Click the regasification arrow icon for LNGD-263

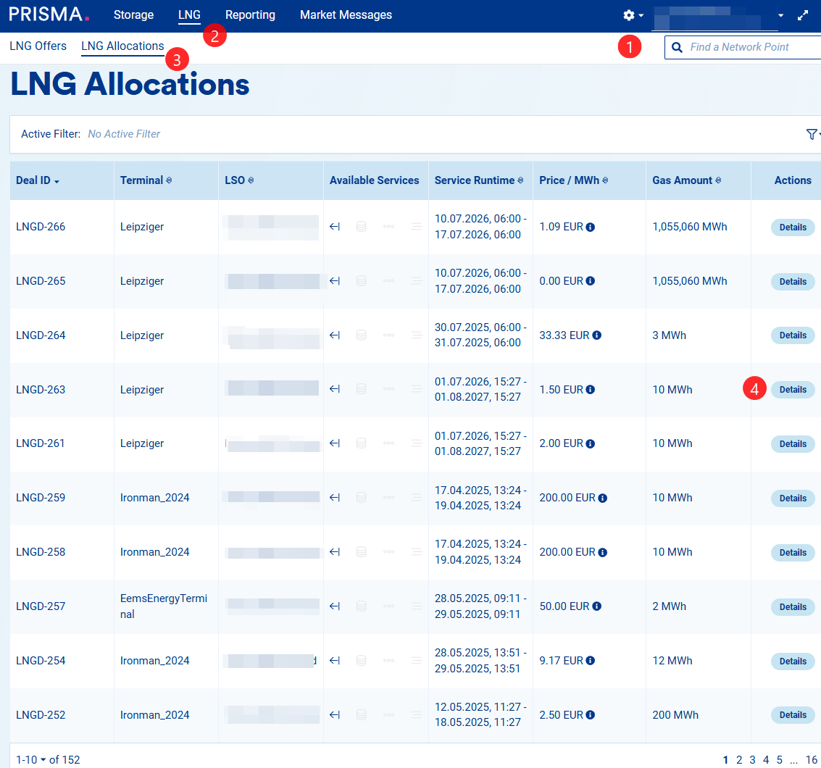tap(335, 389)
